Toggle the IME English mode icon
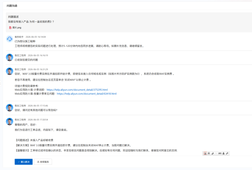 (209, 153)
